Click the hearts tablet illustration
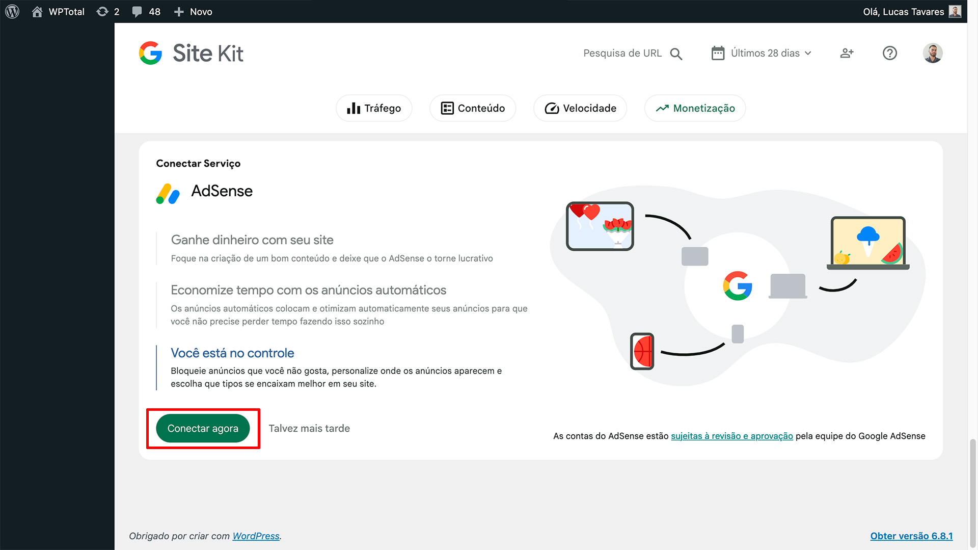This screenshot has height=550, width=978. point(600,226)
